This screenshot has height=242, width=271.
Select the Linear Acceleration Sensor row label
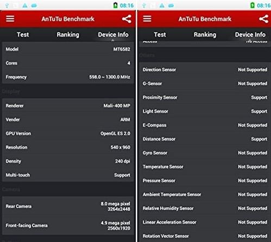169,222
